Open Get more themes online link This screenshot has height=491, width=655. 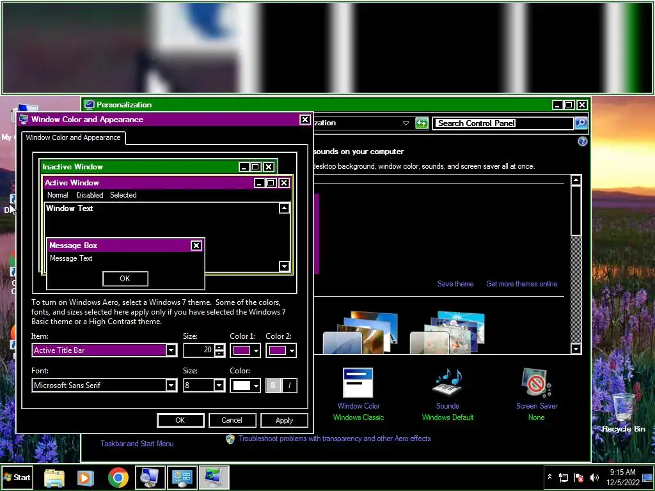(522, 284)
